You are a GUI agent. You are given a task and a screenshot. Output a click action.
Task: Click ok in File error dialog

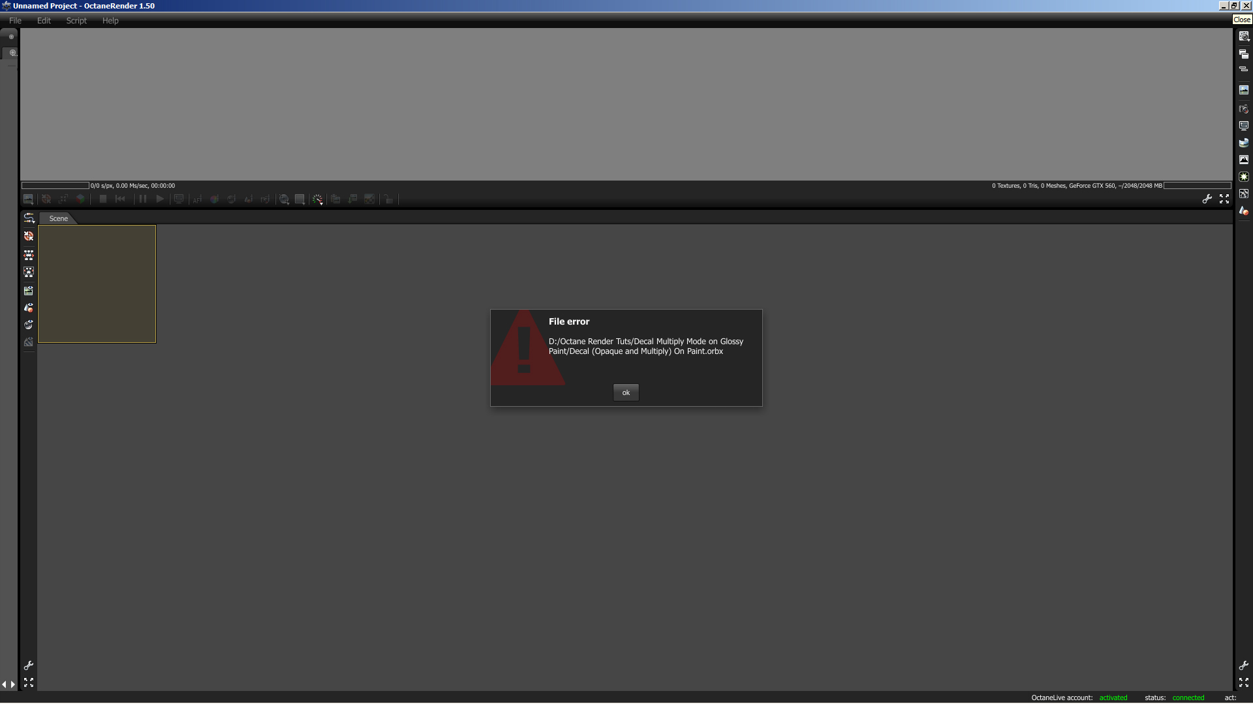pyautogui.click(x=626, y=392)
